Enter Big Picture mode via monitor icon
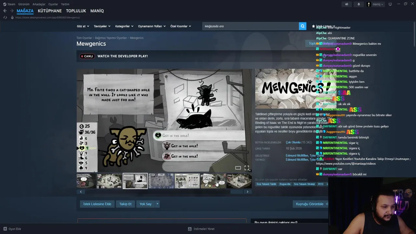This screenshot has width=416, height=234. pyautogui.click(x=390, y=4)
